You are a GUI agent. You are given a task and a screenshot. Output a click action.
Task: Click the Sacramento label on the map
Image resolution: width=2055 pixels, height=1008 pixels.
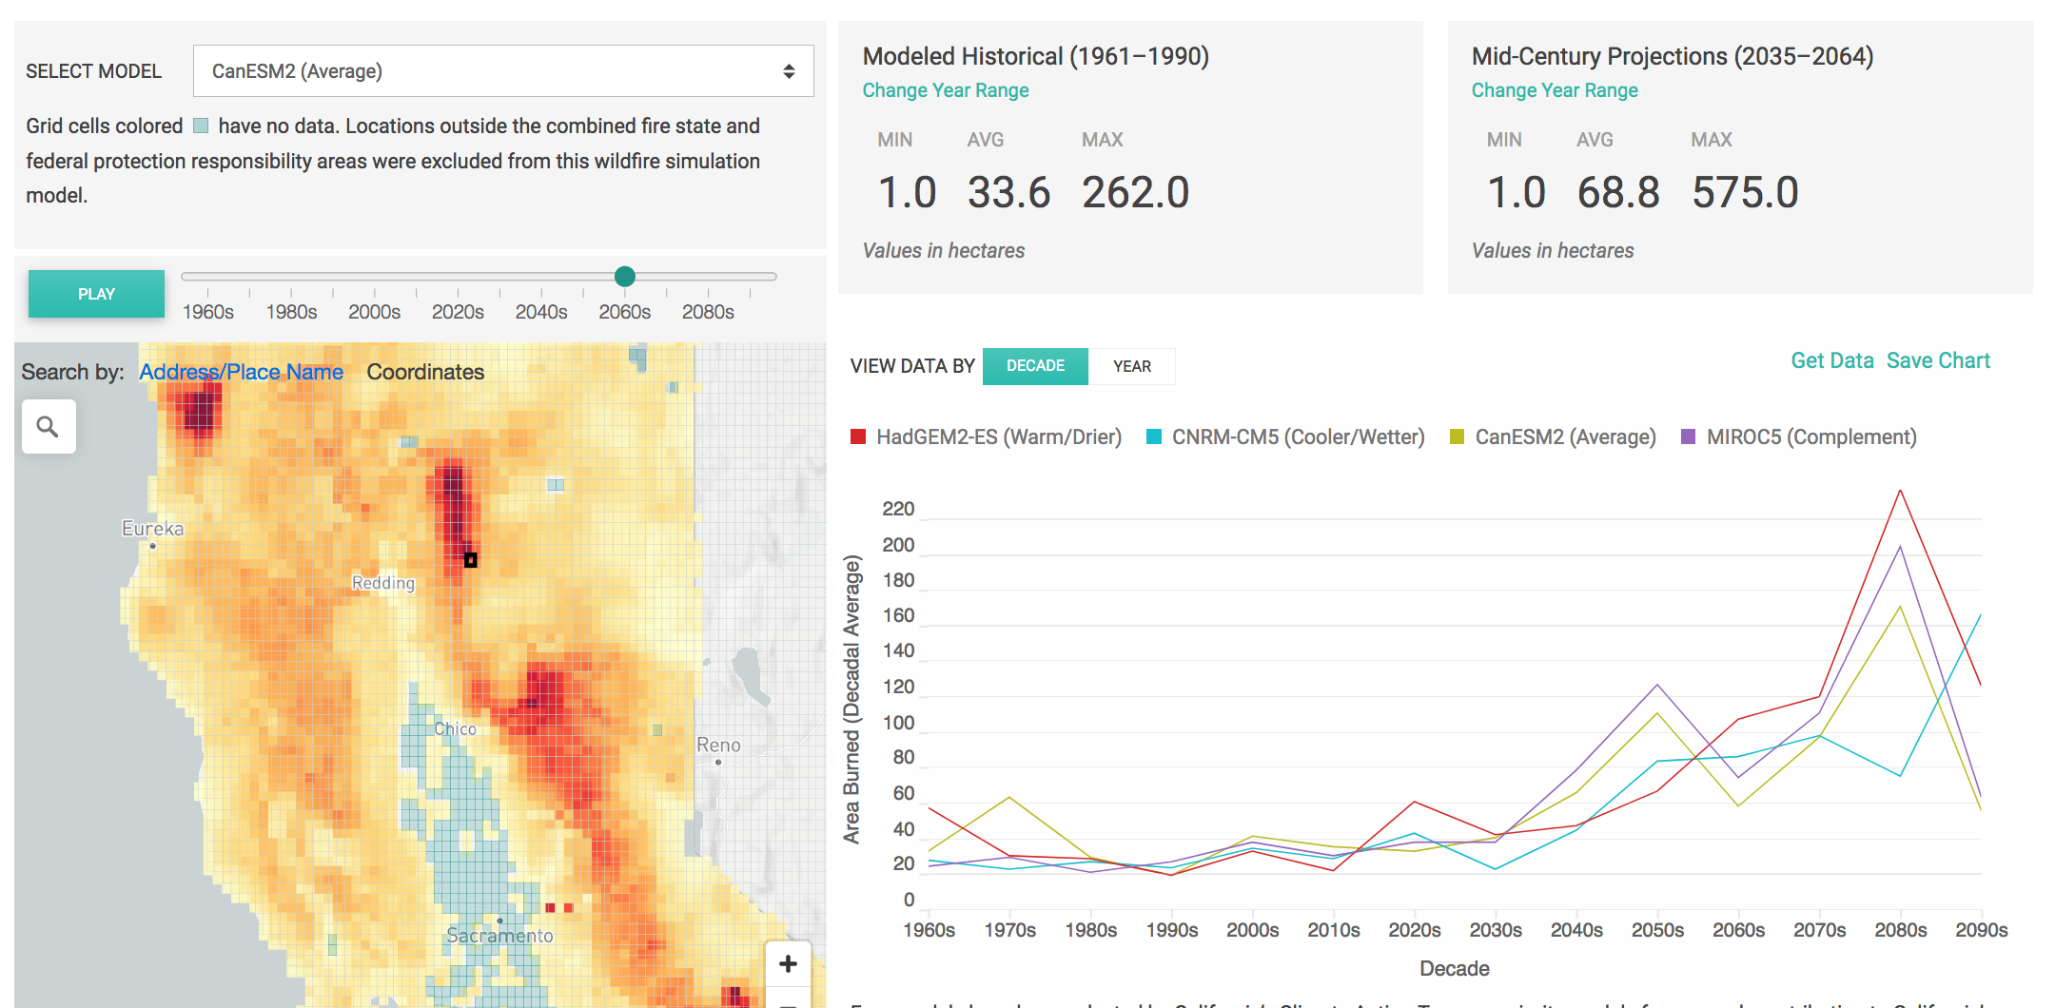pos(500,936)
